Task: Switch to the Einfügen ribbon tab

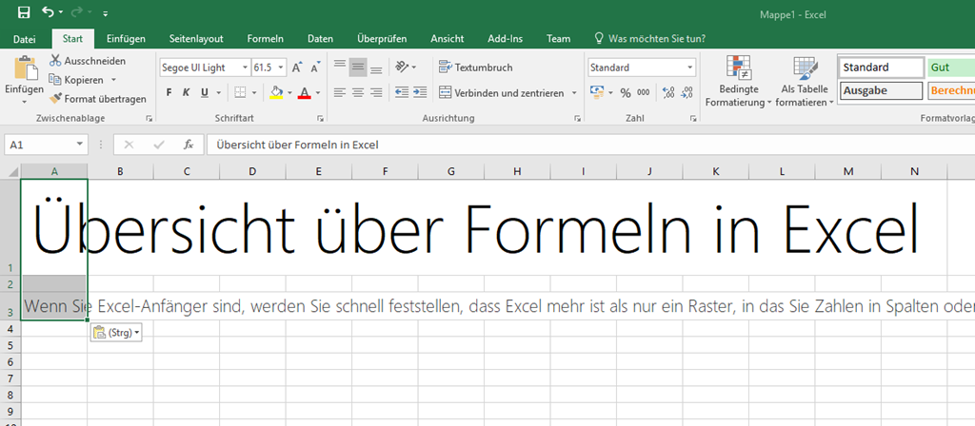Action: click(126, 38)
